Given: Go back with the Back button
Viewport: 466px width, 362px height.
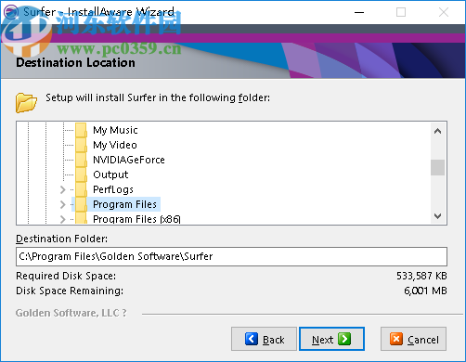Looking at the screenshot, I should (x=264, y=339).
